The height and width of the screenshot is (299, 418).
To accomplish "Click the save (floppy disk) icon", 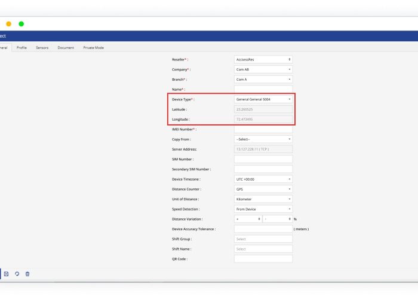I will pyautogui.click(x=7, y=274).
